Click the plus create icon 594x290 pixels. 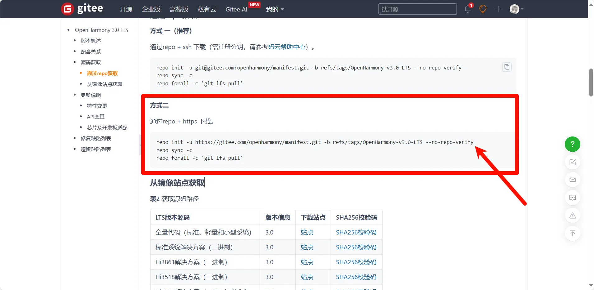coord(498,9)
